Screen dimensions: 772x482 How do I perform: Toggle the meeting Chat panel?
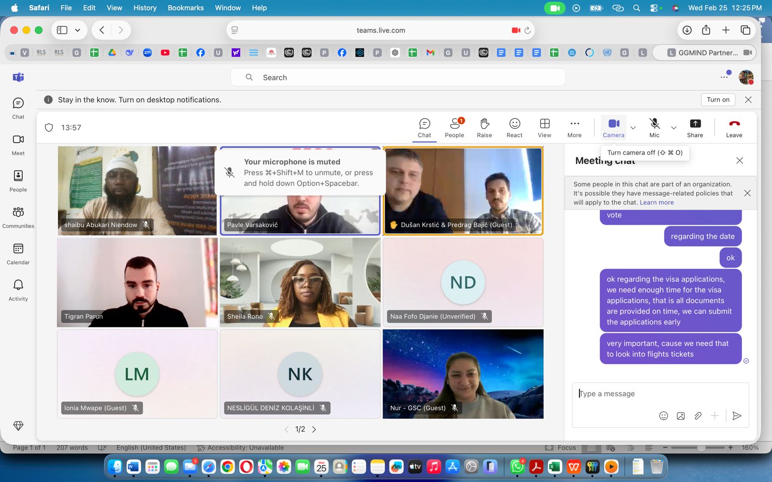click(425, 128)
